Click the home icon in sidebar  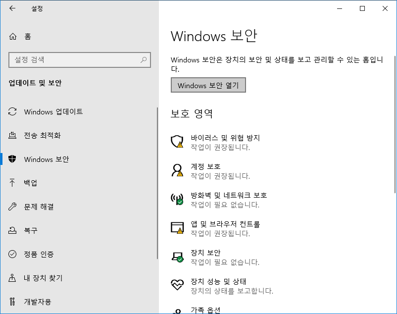pyautogui.click(x=13, y=37)
